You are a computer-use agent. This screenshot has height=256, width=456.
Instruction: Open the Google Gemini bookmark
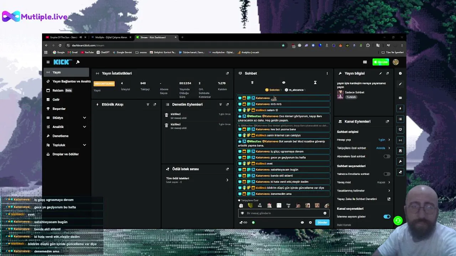pyautogui.click(x=122, y=52)
